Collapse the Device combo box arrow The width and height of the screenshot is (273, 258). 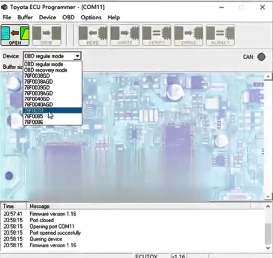coord(77,56)
